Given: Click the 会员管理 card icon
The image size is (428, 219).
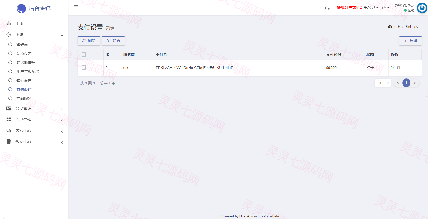Looking at the screenshot, I should click(x=9, y=108).
